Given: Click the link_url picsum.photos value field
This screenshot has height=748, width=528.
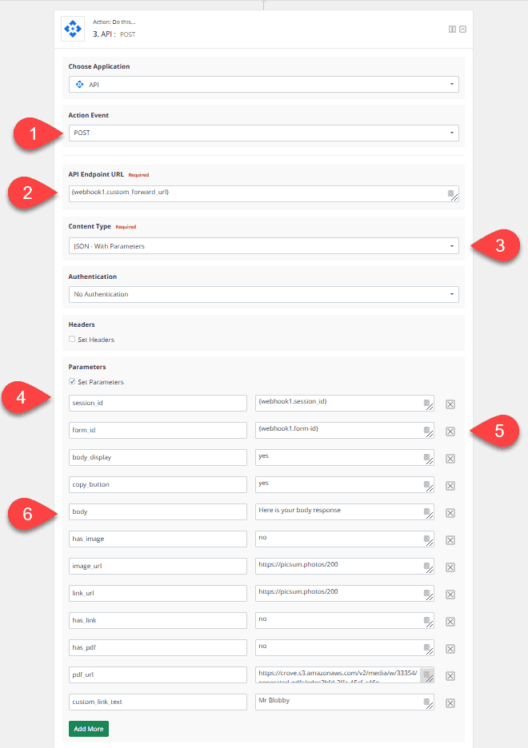Looking at the screenshot, I should (345, 594).
